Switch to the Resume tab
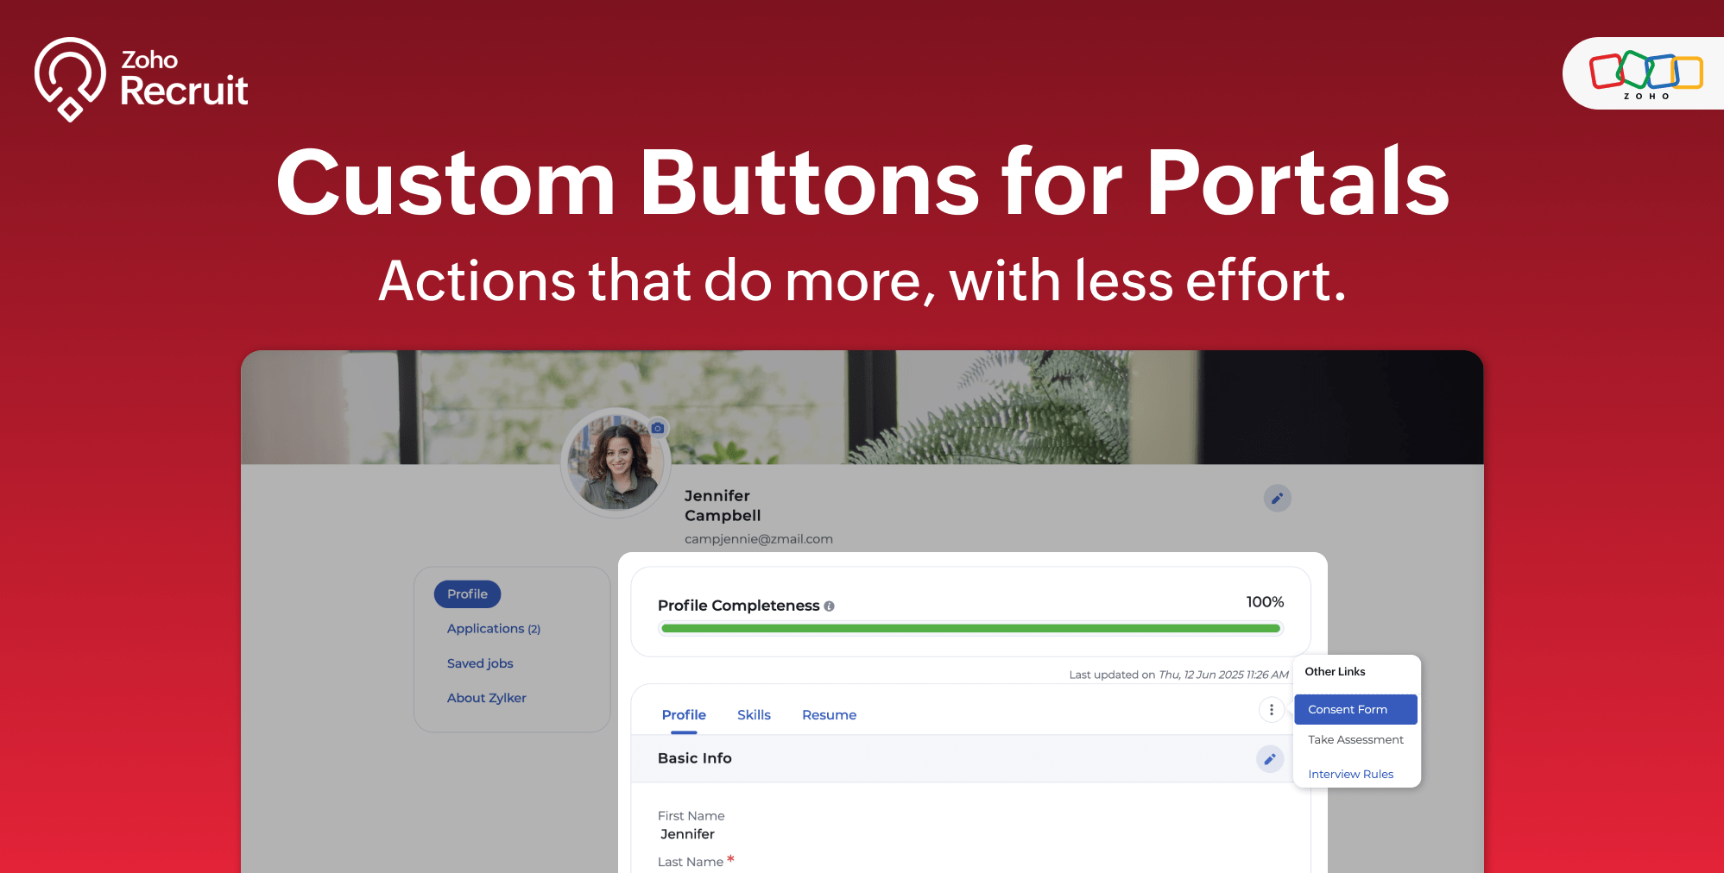 coord(829,715)
